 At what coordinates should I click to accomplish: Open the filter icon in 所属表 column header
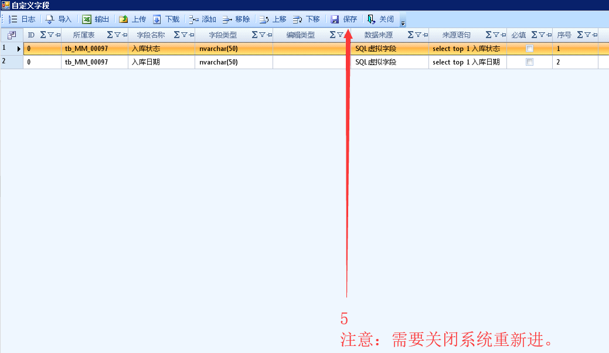117,35
